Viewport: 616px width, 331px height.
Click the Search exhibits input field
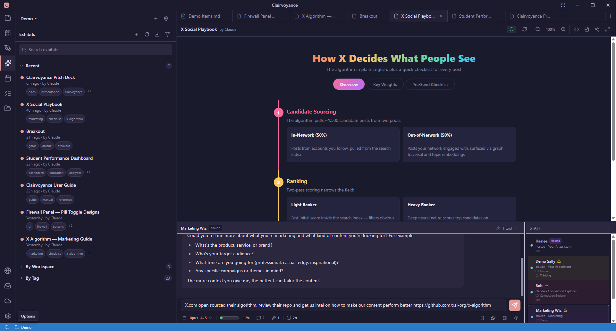tap(96, 50)
